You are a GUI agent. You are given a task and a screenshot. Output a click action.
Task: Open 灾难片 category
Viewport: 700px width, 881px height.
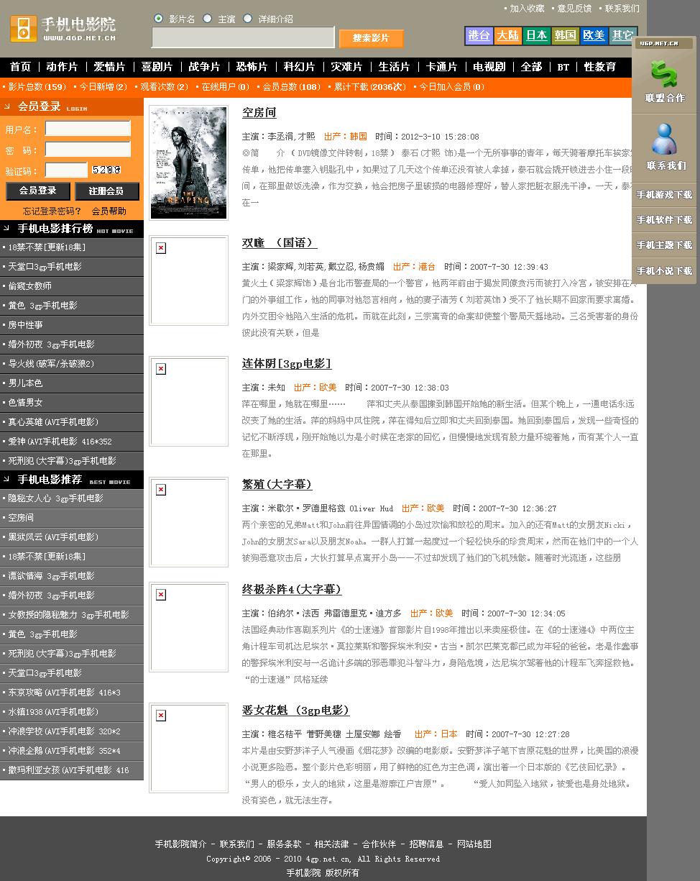click(346, 67)
